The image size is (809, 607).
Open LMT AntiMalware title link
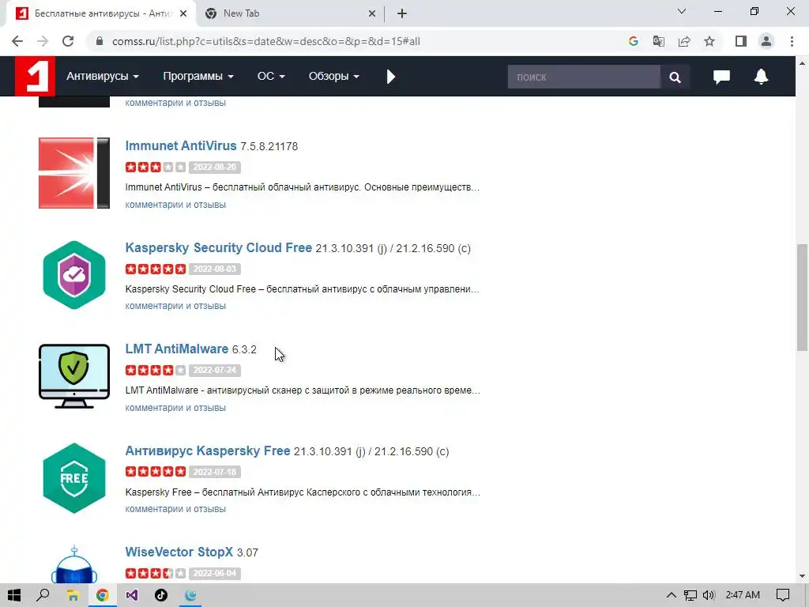click(176, 349)
